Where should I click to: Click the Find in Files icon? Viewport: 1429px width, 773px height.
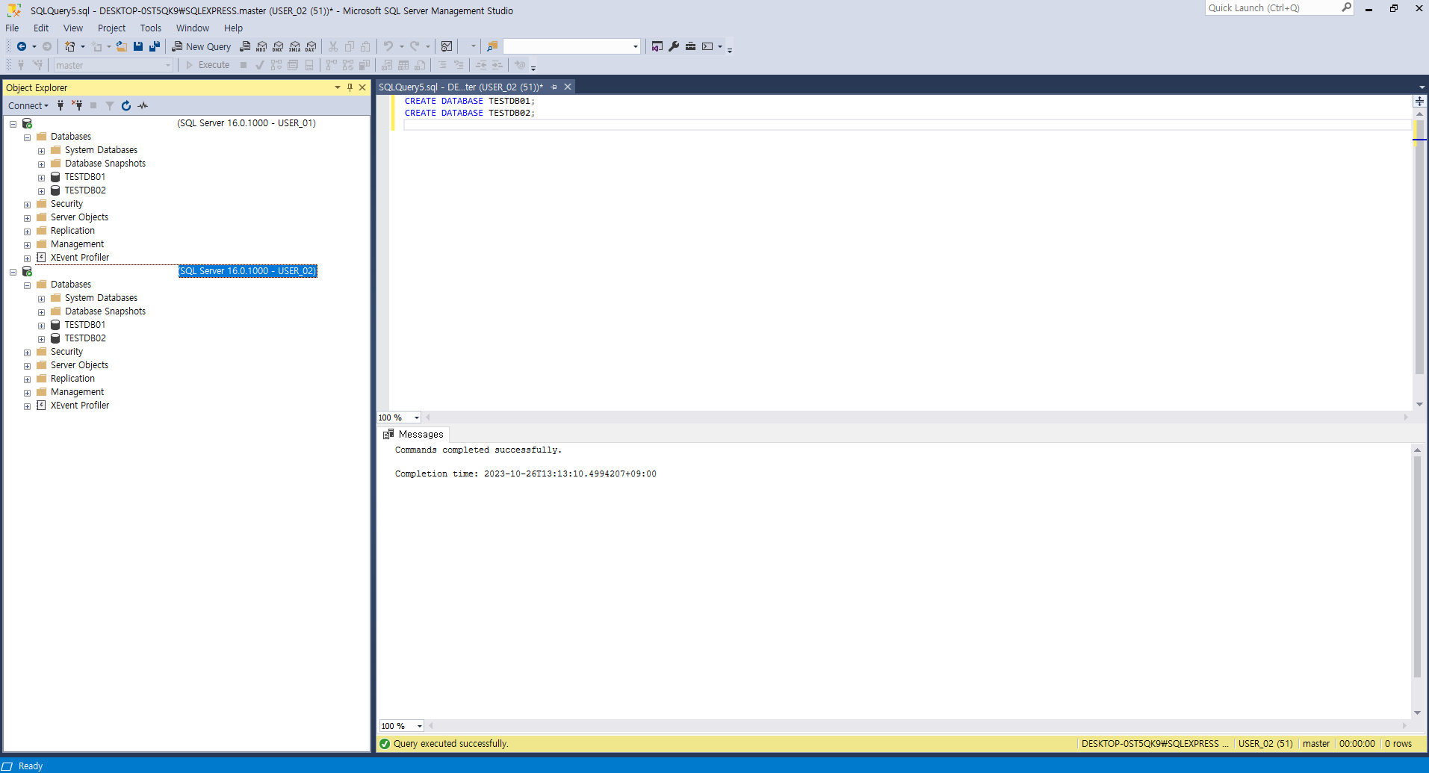tap(492, 46)
